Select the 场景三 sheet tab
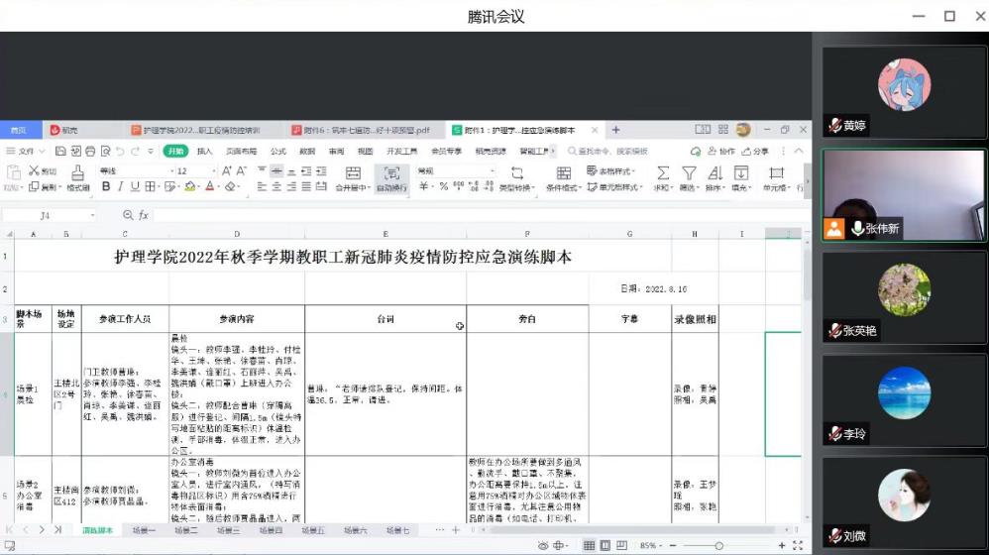Image resolution: width=989 pixels, height=555 pixels. [x=228, y=531]
